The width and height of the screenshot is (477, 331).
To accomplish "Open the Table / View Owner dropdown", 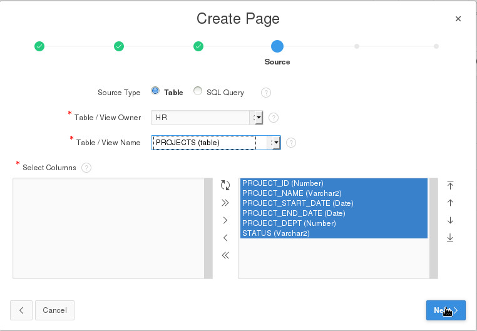I will coord(257,117).
